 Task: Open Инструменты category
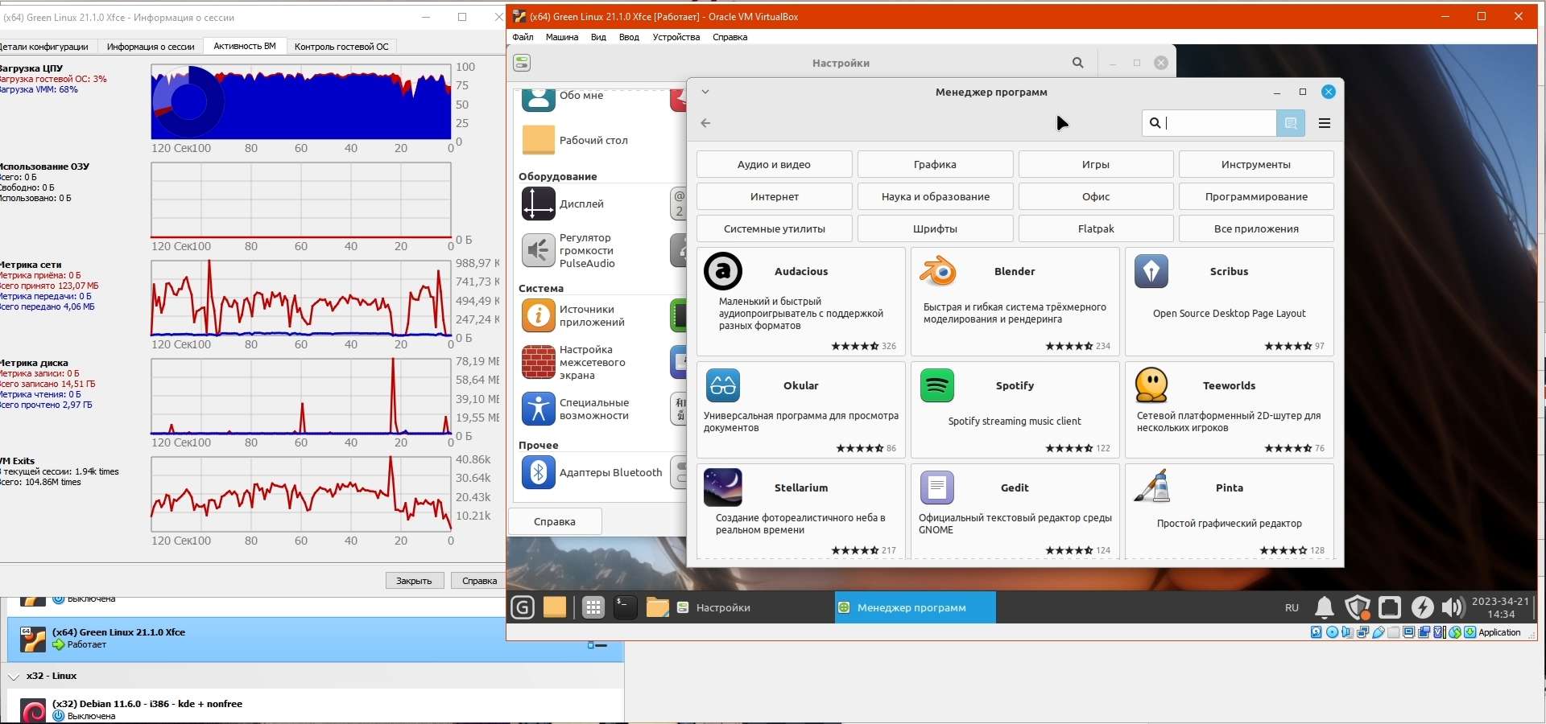1256,164
